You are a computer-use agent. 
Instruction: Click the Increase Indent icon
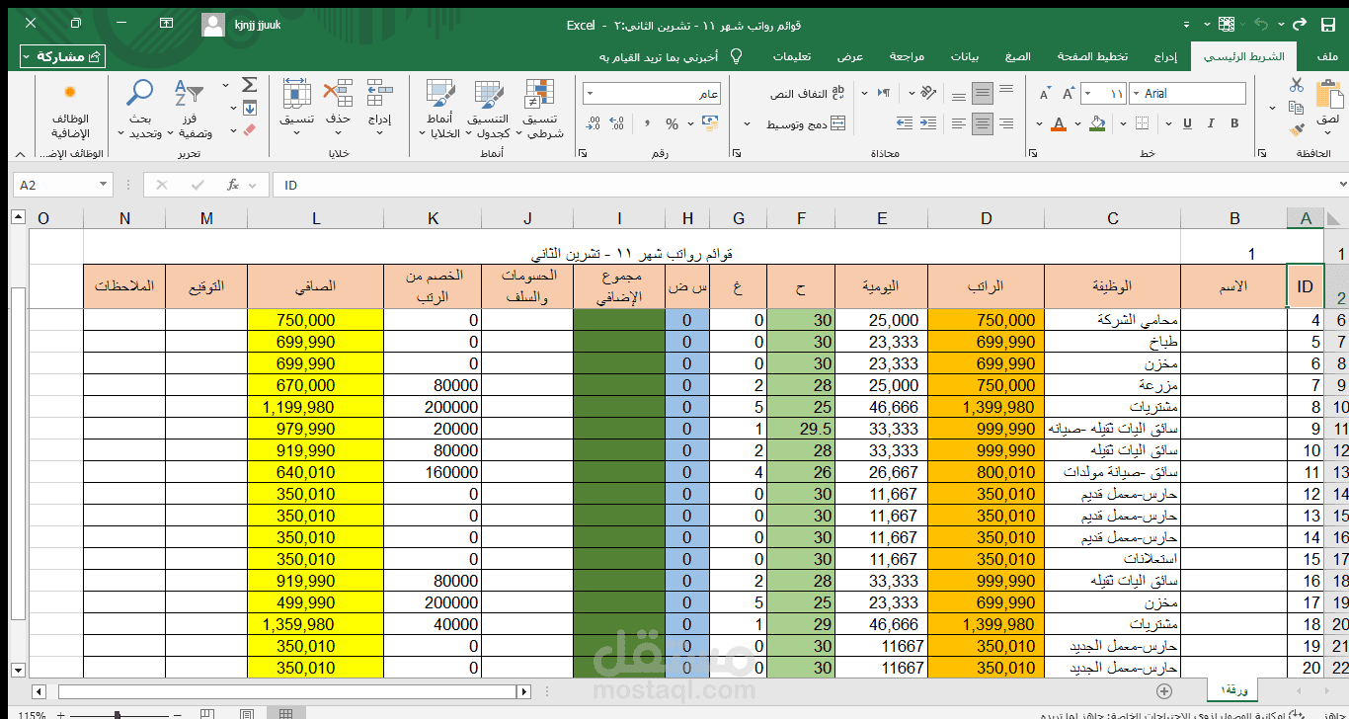904,123
